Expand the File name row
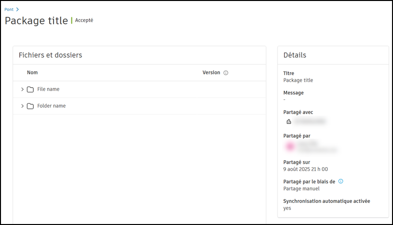The height and width of the screenshot is (225, 393). click(x=22, y=89)
